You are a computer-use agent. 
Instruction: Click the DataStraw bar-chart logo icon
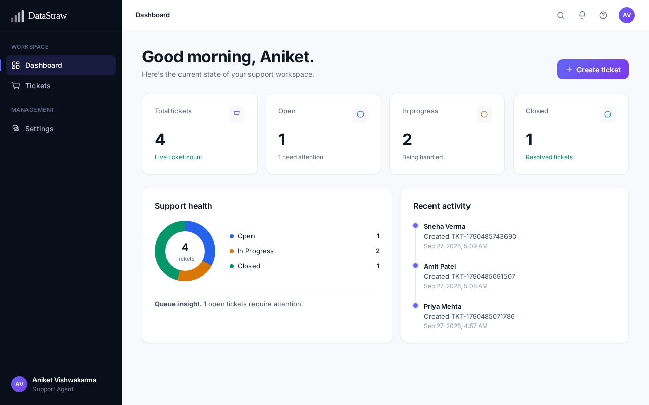tap(17, 16)
